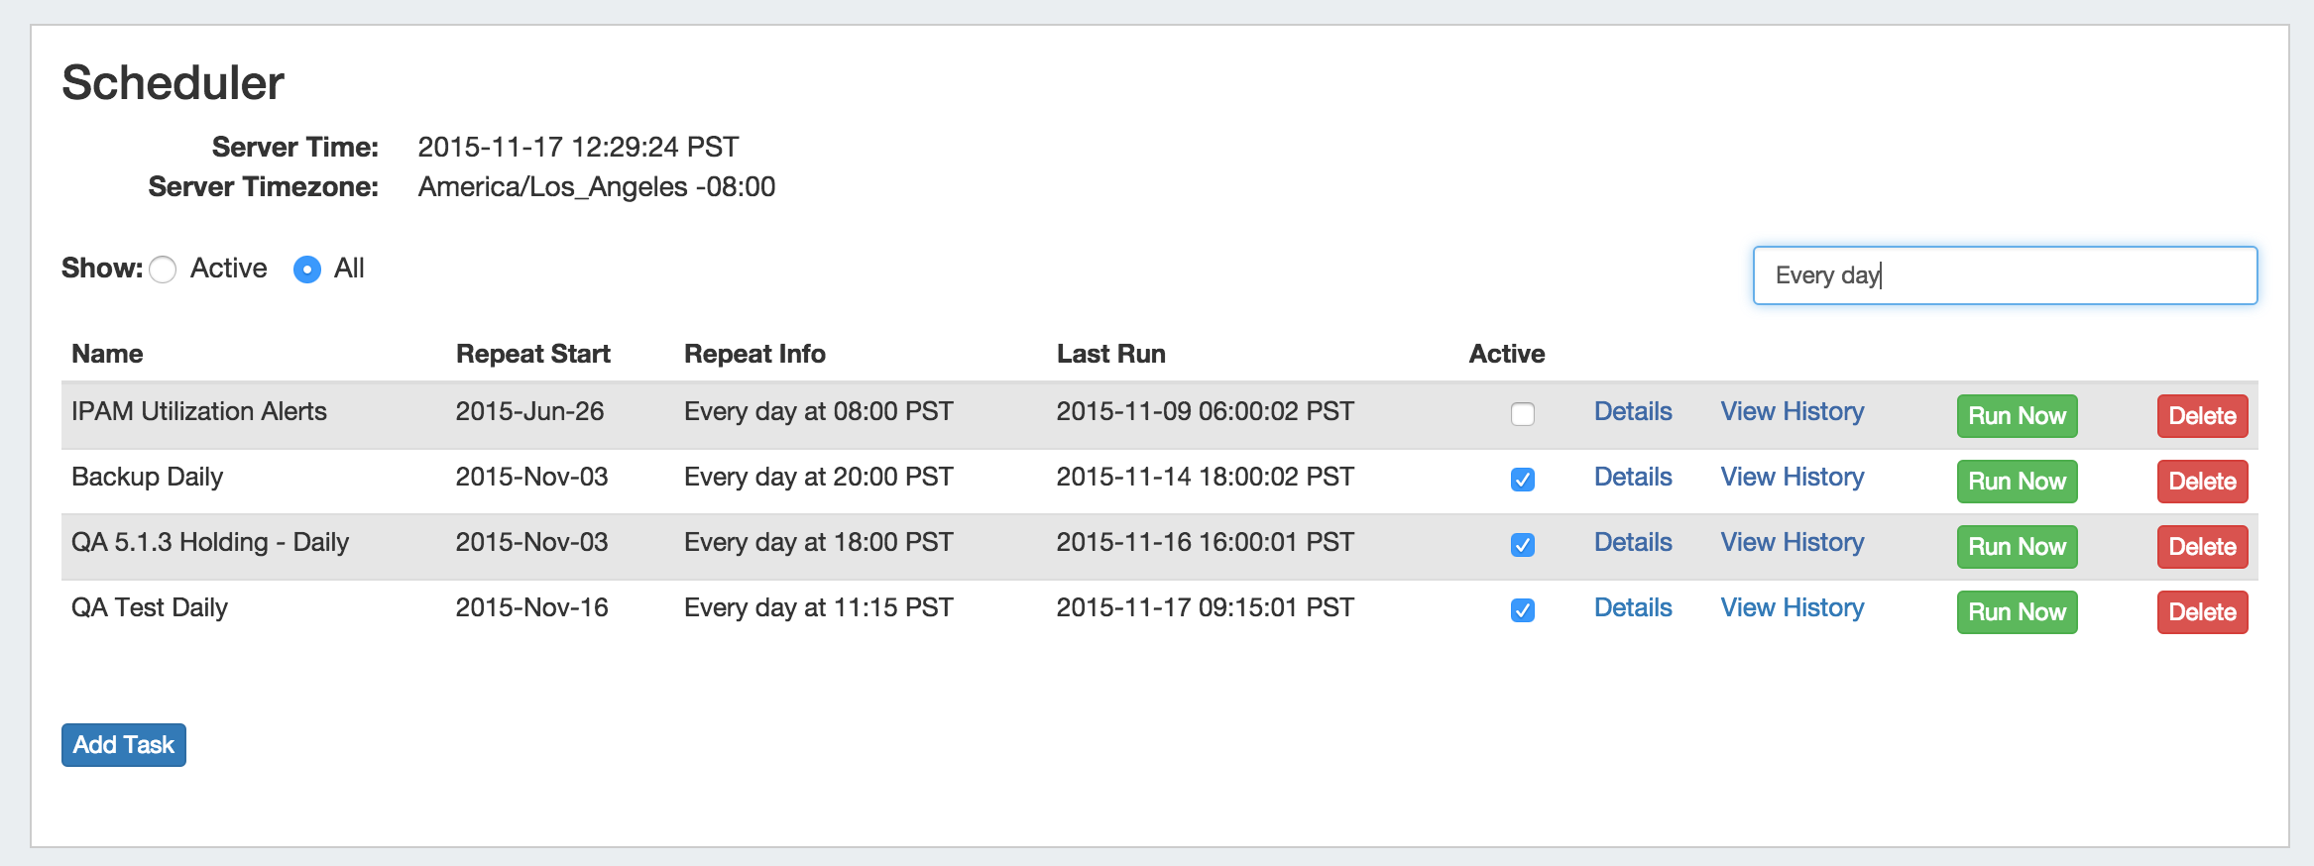The height and width of the screenshot is (866, 2314).
Task: View History of QA 5.1.3 Holding task
Action: pyautogui.click(x=1792, y=542)
